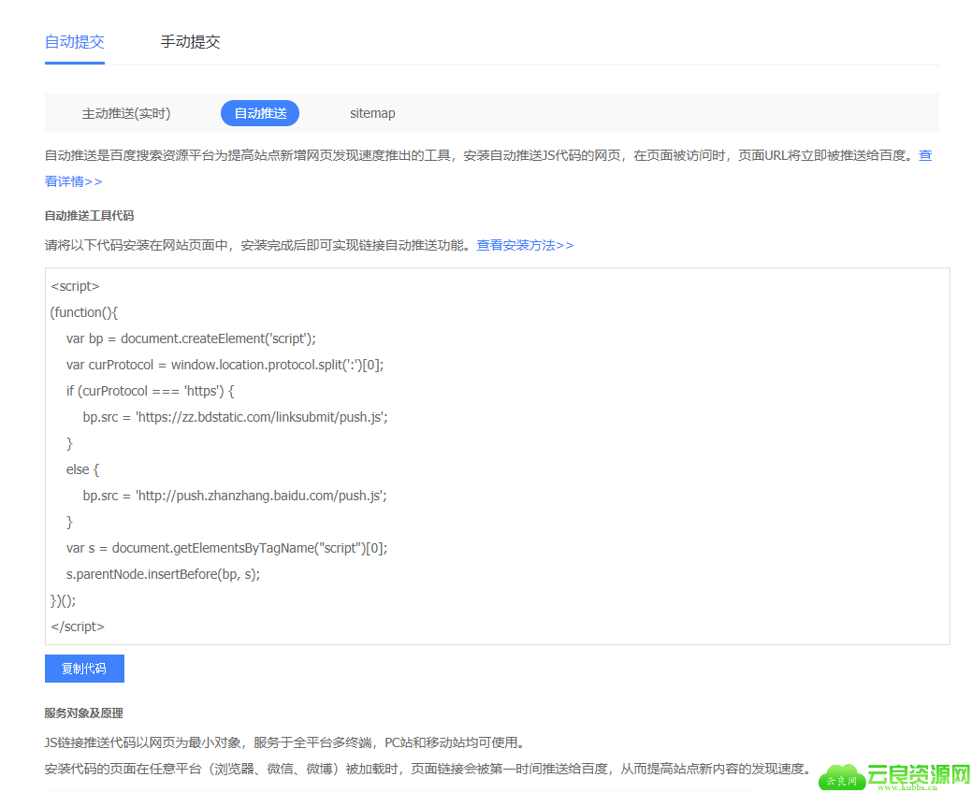Open the 查看详情>> link
This screenshot has height=792, width=972.
(x=73, y=181)
